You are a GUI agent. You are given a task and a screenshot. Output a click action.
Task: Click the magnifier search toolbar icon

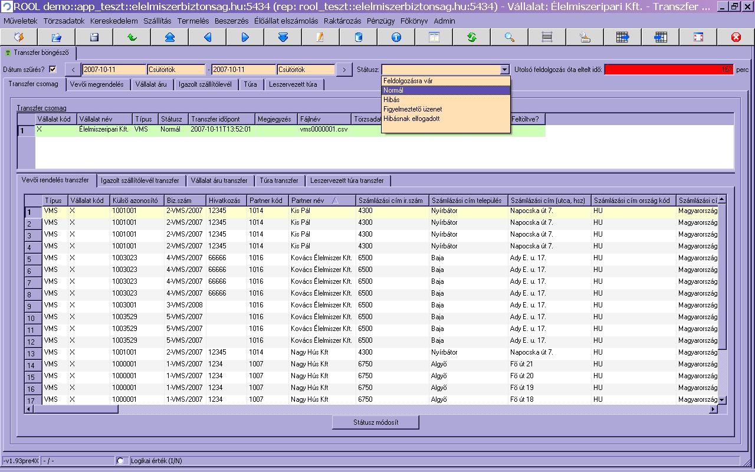pos(509,37)
